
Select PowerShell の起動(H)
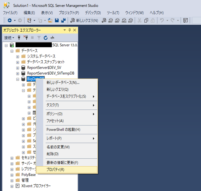pos(67,129)
